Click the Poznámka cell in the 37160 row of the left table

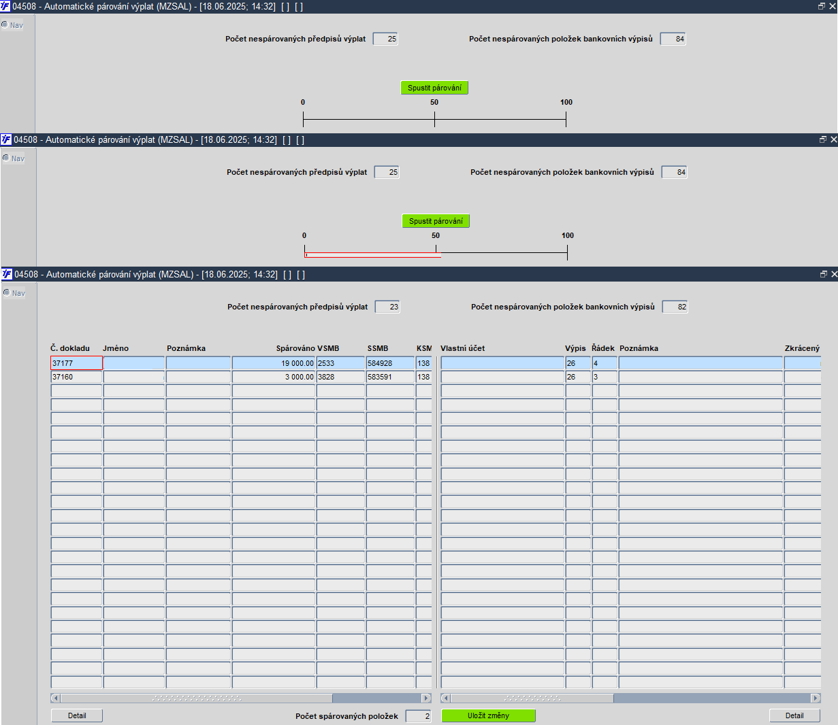(198, 377)
